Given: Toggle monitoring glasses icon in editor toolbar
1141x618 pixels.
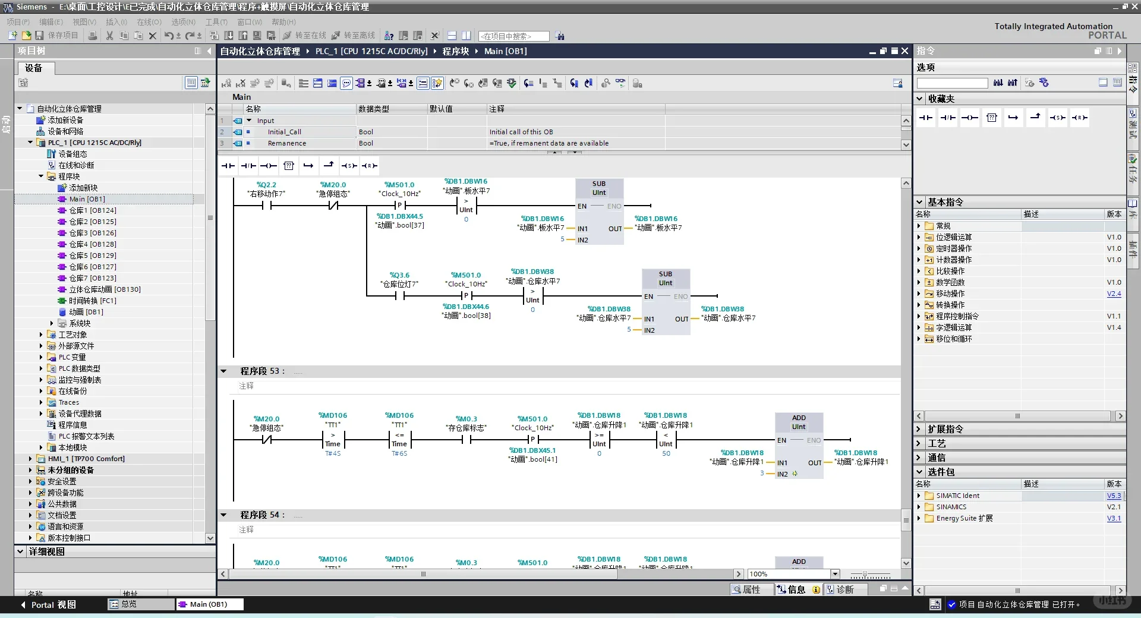Looking at the screenshot, I should [x=620, y=83].
